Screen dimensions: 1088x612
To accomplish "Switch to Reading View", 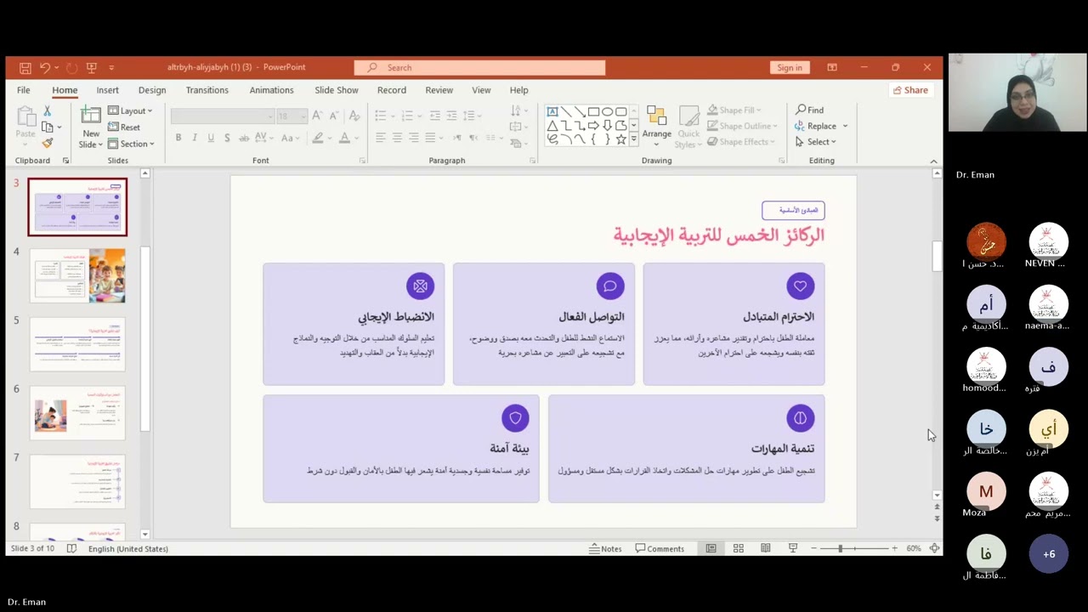I will pyautogui.click(x=766, y=549).
